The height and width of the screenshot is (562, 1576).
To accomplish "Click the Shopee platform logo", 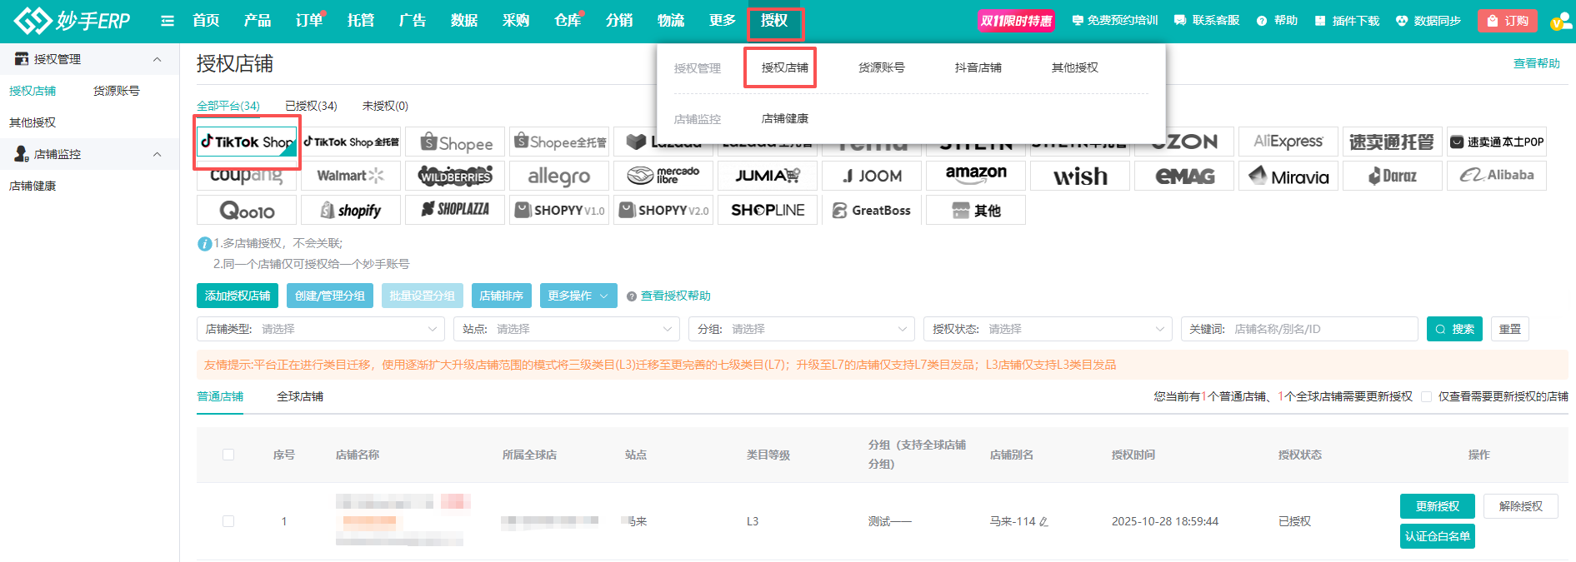I will [456, 142].
